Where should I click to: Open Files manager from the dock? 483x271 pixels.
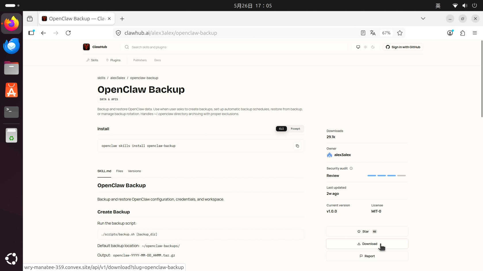coord(11,68)
